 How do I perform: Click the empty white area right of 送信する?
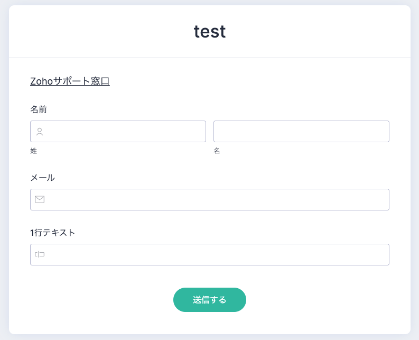[328, 300]
